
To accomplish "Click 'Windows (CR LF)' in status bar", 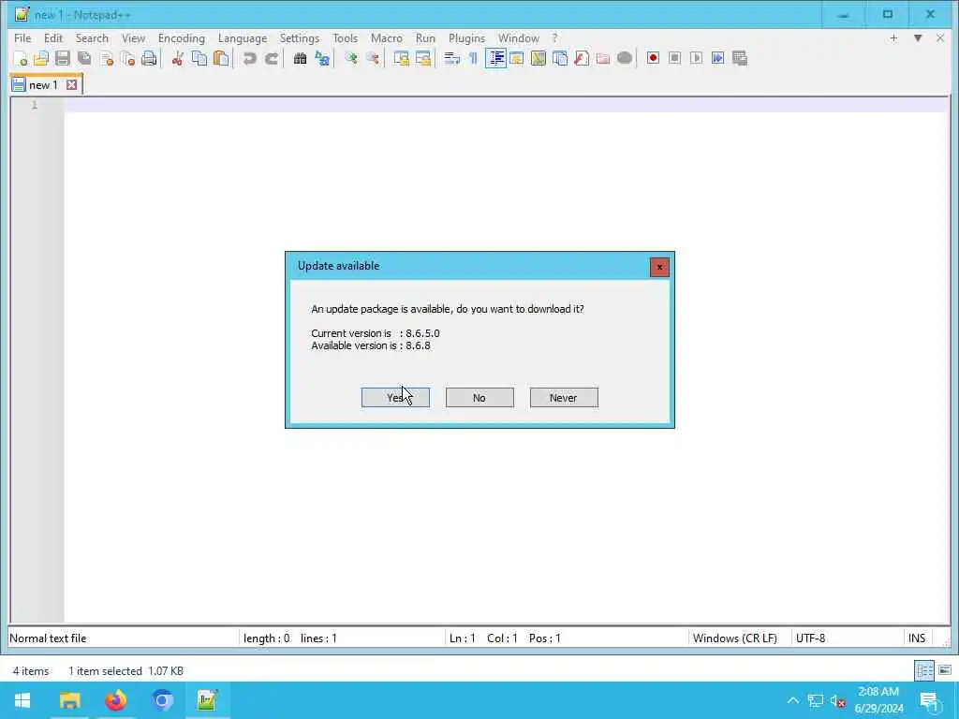I will tap(734, 638).
